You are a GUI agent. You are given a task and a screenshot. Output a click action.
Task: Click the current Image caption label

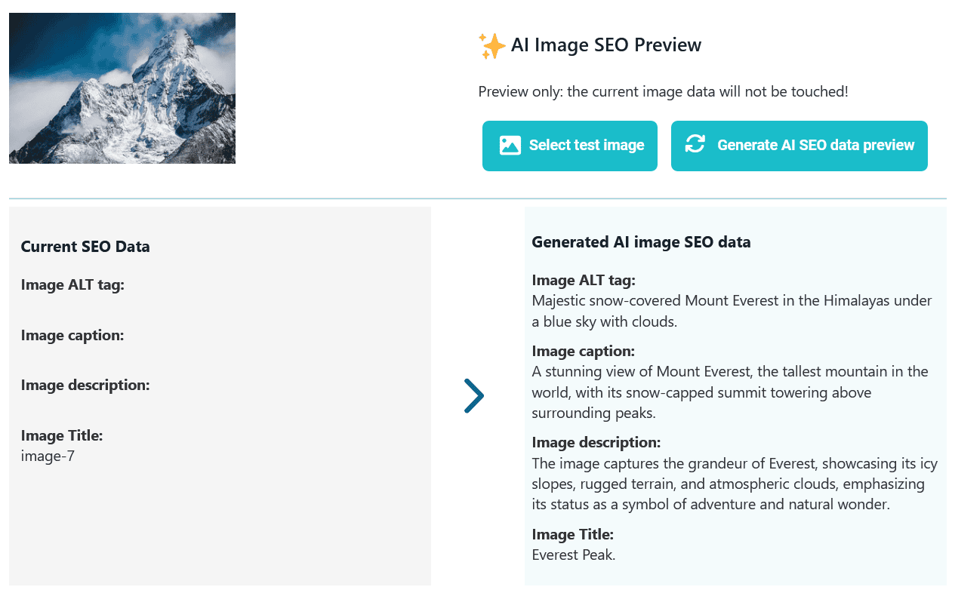pos(72,335)
